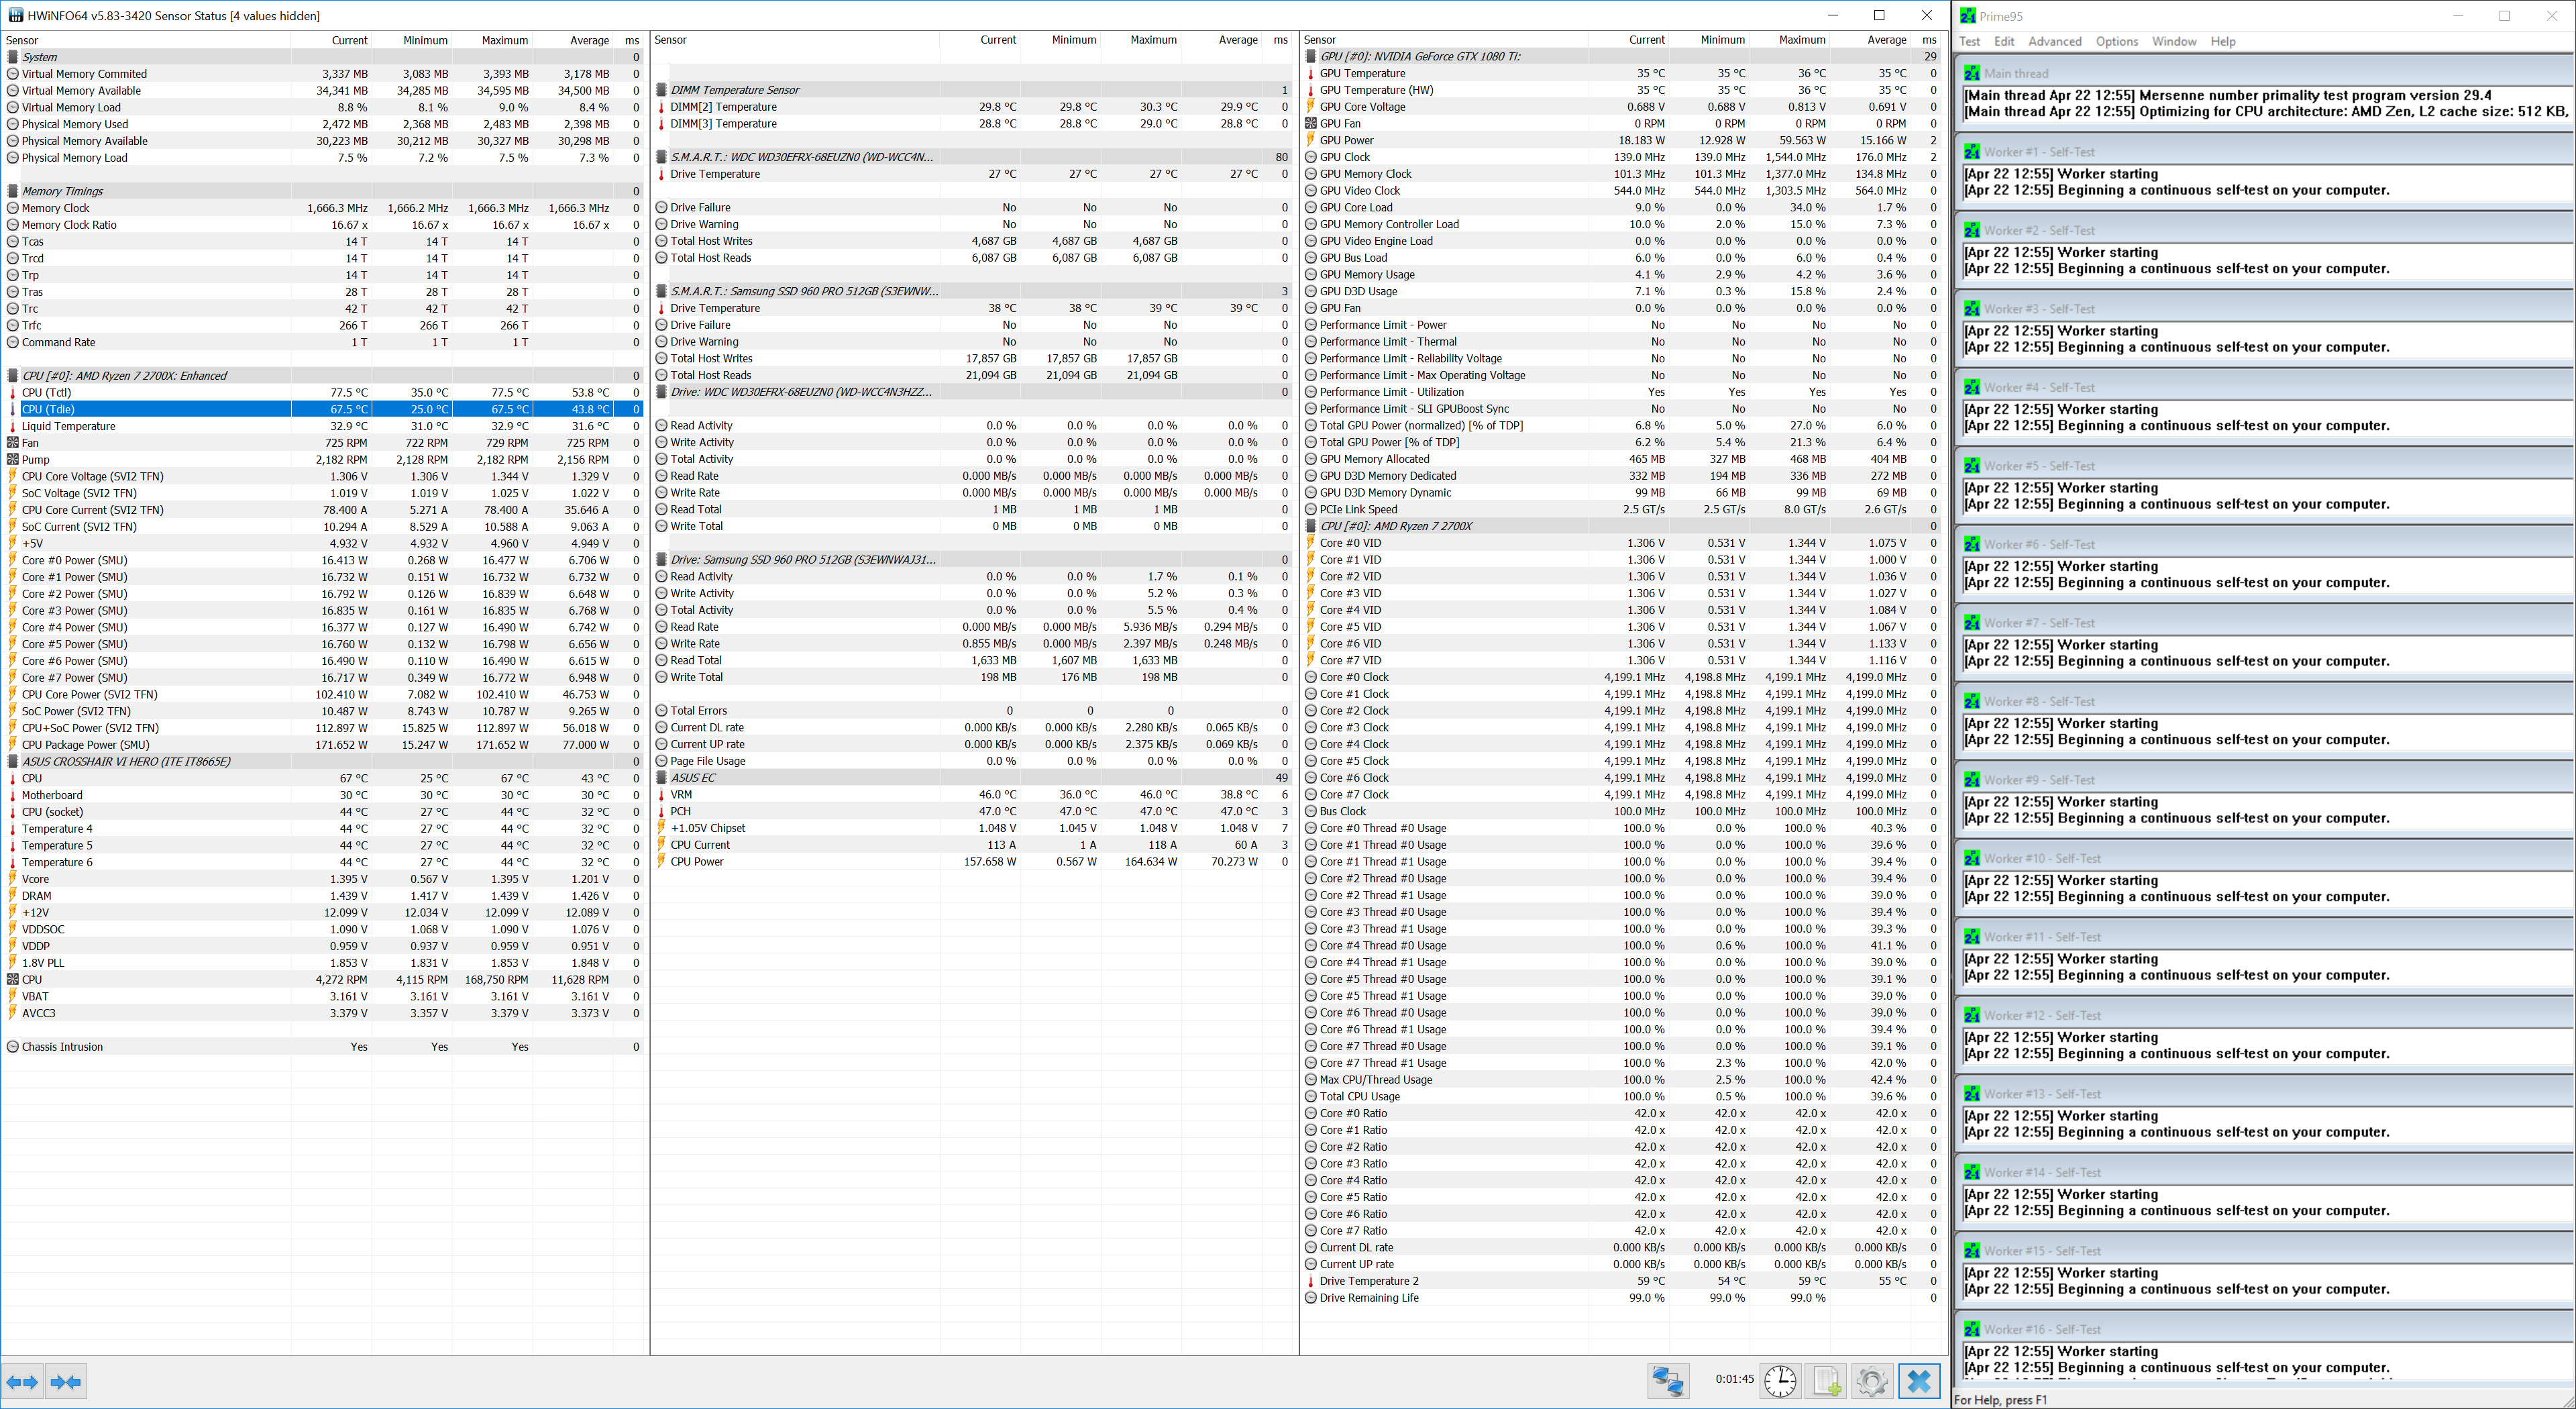This screenshot has height=1409, width=2576.
Task: Click the Average column header in GPU panel
Action: point(1886,40)
